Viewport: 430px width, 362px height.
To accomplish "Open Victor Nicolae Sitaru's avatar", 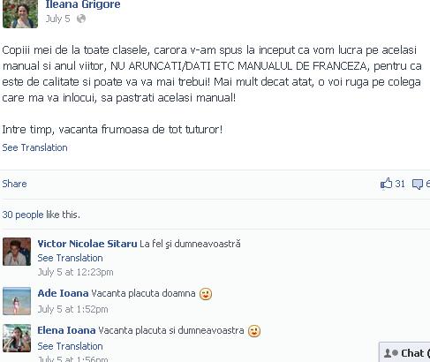I will pyautogui.click(x=17, y=252).
